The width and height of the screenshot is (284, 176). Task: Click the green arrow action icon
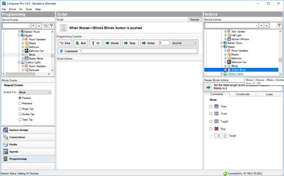point(209,87)
